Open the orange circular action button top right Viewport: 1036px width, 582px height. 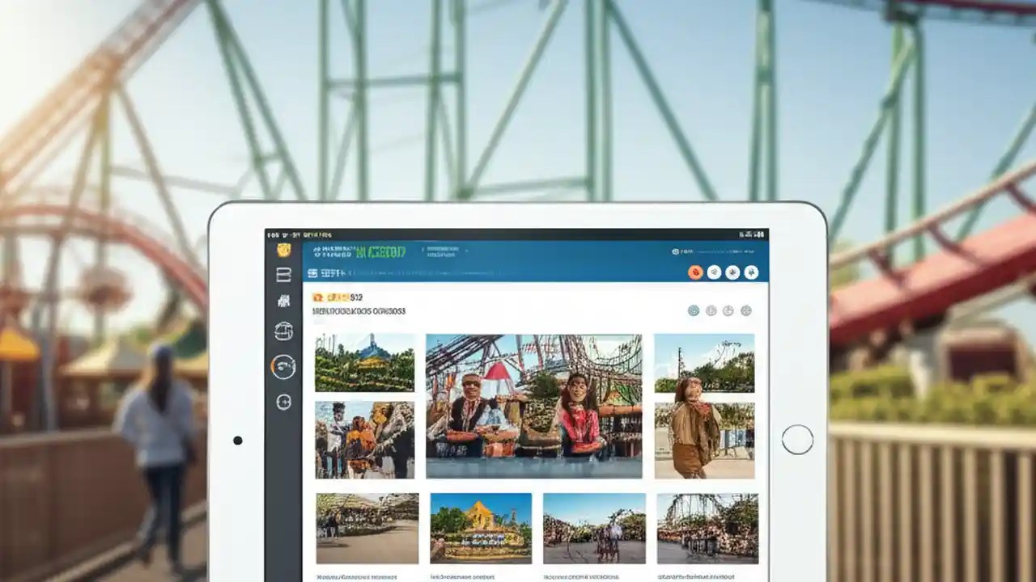pyautogui.click(x=696, y=272)
